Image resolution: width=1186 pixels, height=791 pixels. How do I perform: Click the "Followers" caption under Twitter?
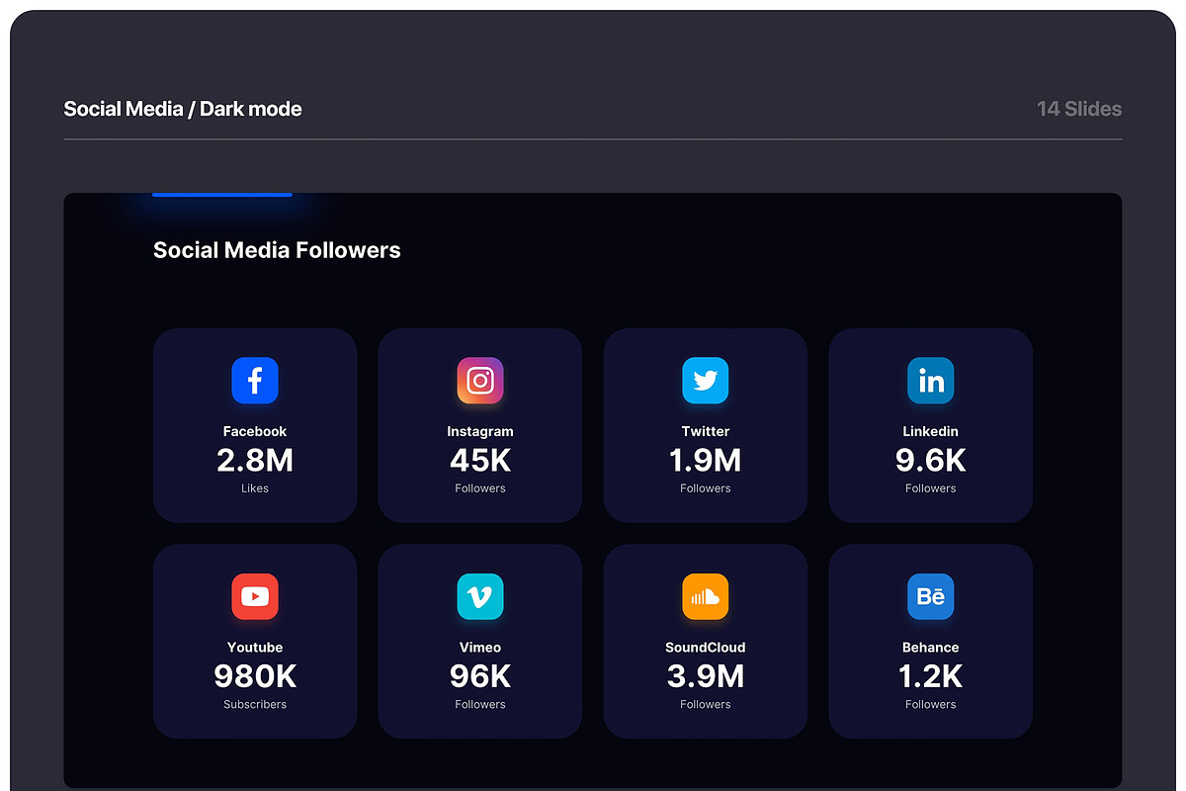(x=706, y=488)
